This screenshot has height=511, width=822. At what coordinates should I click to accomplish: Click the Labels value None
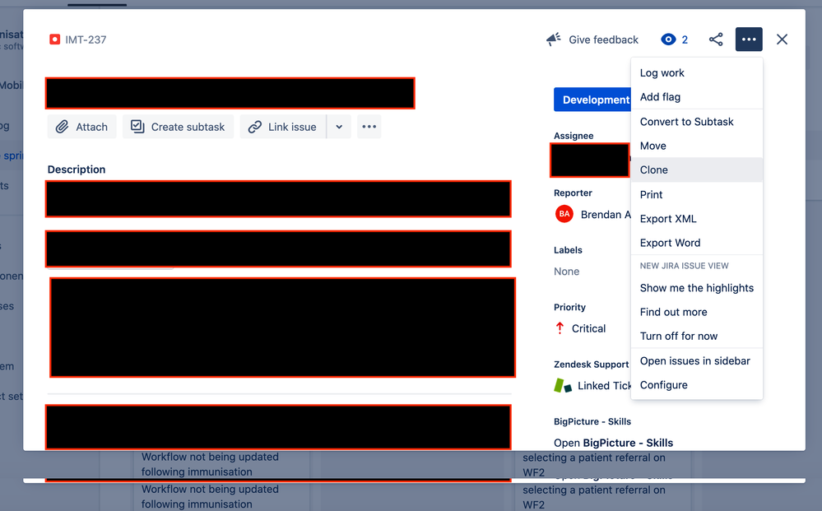click(x=567, y=272)
